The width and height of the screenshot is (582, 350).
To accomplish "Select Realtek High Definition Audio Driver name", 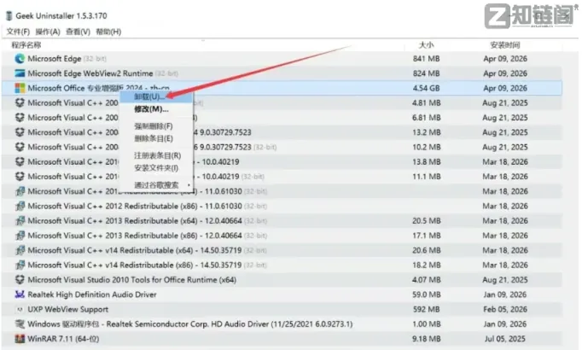I will tap(92, 295).
